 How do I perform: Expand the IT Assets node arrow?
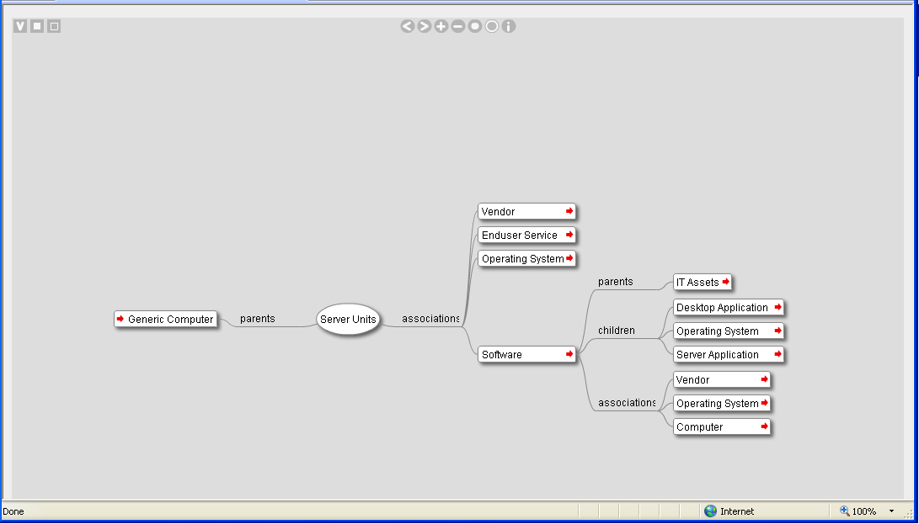(725, 282)
